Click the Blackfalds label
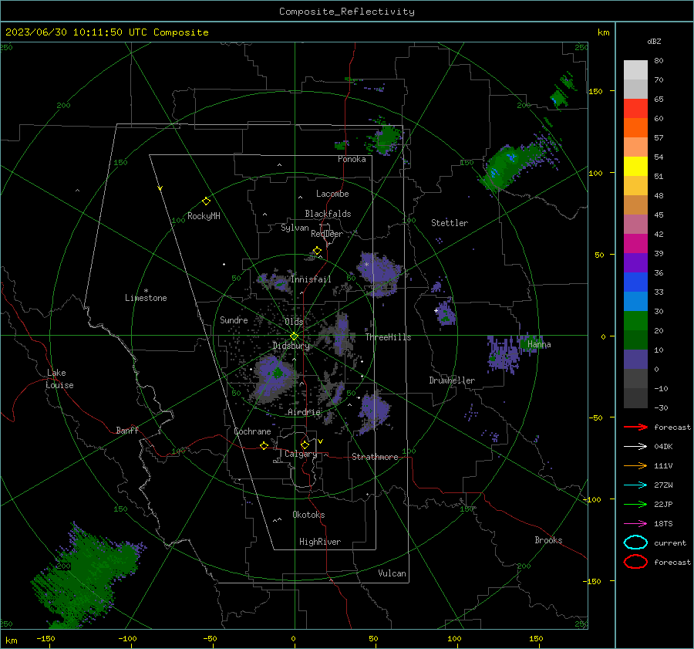The width and height of the screenshot is (694, 649). coord(328,214)
